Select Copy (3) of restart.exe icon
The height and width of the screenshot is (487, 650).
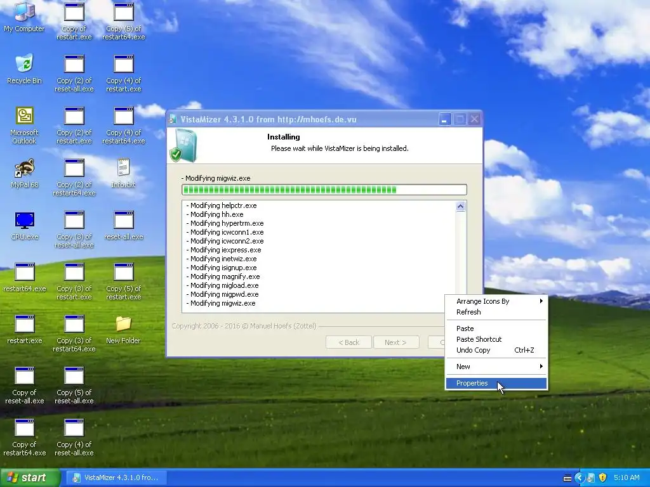(74, 281)
